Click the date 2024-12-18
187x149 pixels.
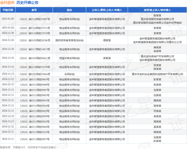8,49
